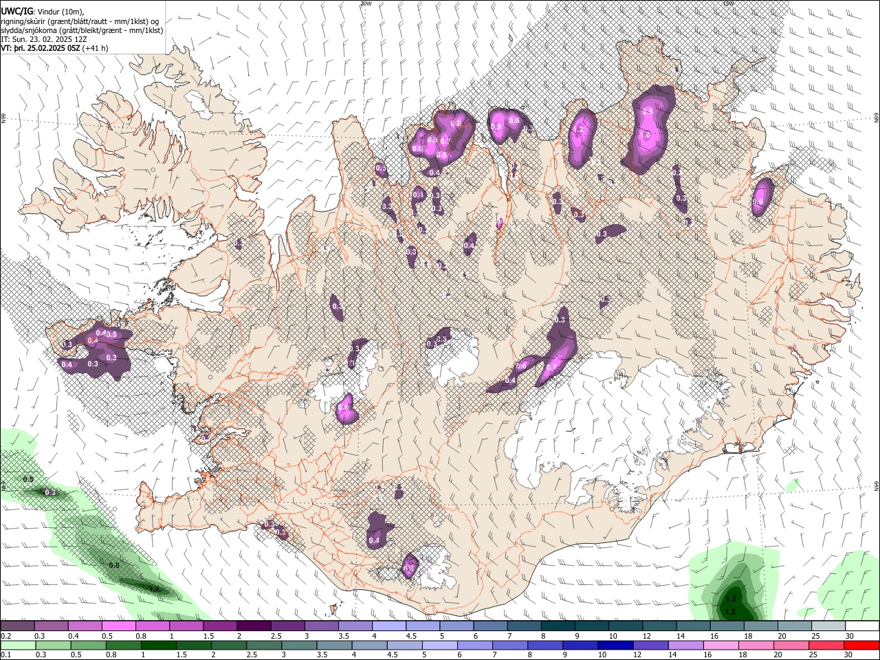Screen dimensions: 880x660
Task: Click the '64N' latitude label on right edge
Action: click(x=877, y=485)
